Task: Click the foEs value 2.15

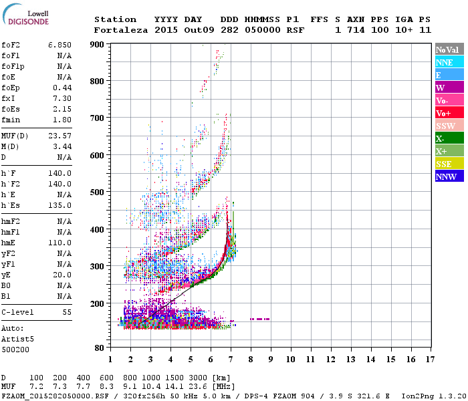Action: tap(62, 109)
